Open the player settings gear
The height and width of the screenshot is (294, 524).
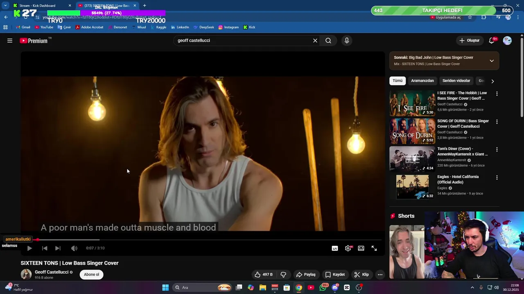[348, 248]
